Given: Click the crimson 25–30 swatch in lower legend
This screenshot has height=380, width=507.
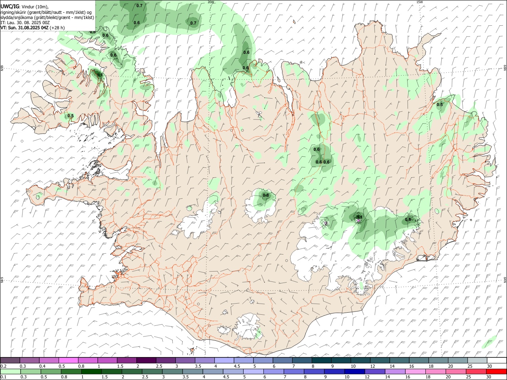Looking at the screenshot, I should click(477, 372).
